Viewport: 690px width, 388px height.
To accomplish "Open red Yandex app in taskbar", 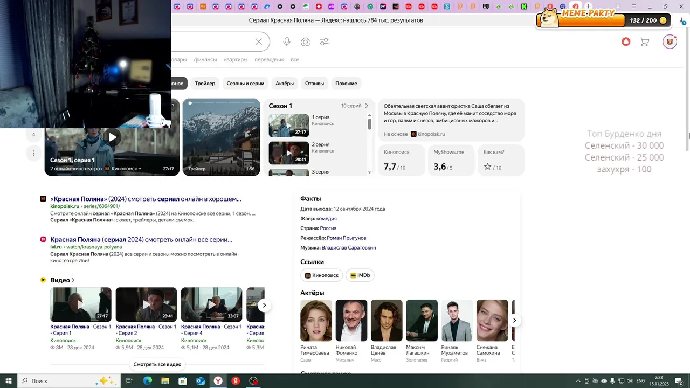I will [236, 381].
